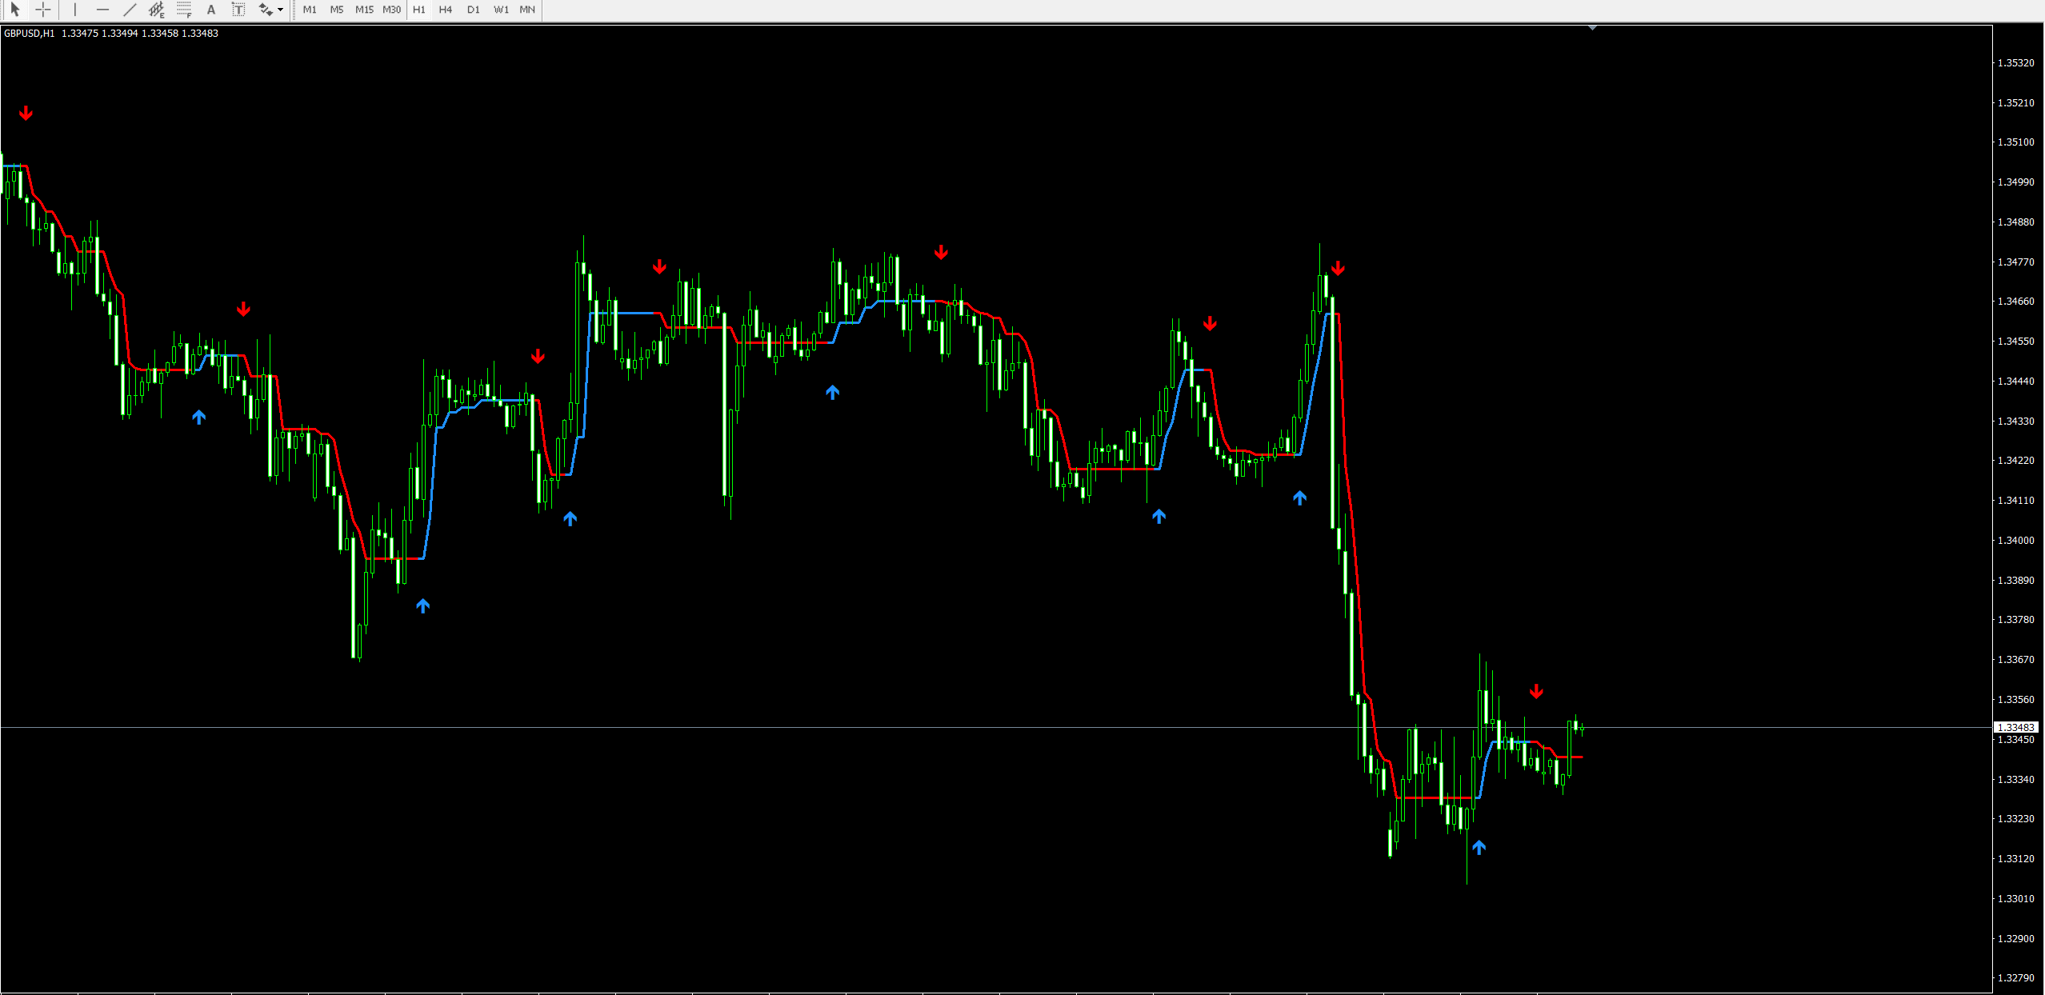Viewport: 2045px width, 995px height.
Task: Switch chart to H4 timeframe
Action: click(x=446, y=10)
